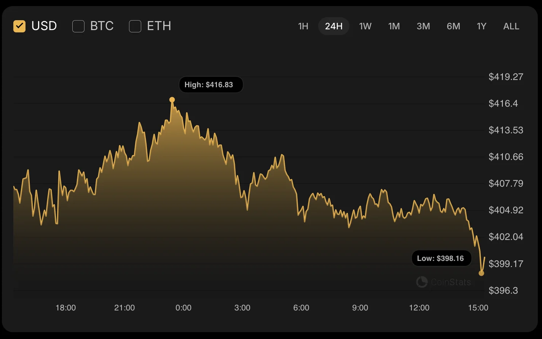Select the 3M time range
The image size is (542, 339).
[x=423, y=26]
